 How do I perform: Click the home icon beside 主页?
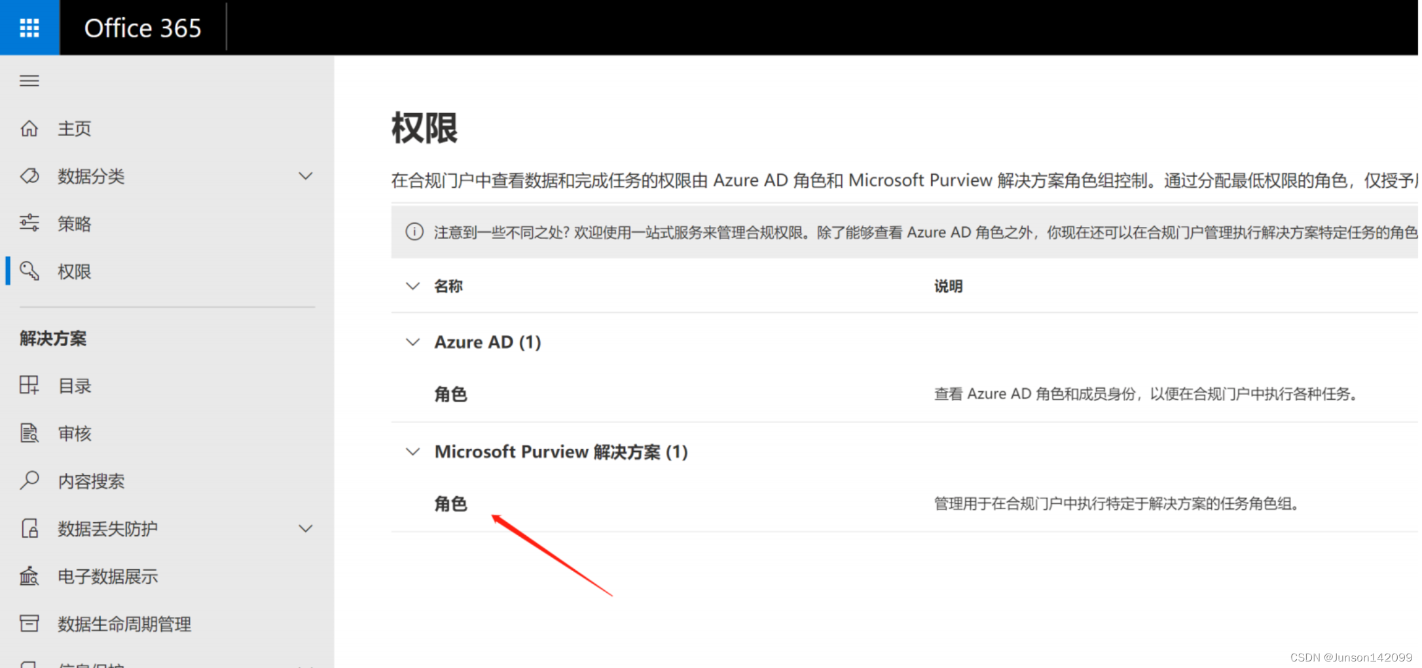[x=29, y=128]
